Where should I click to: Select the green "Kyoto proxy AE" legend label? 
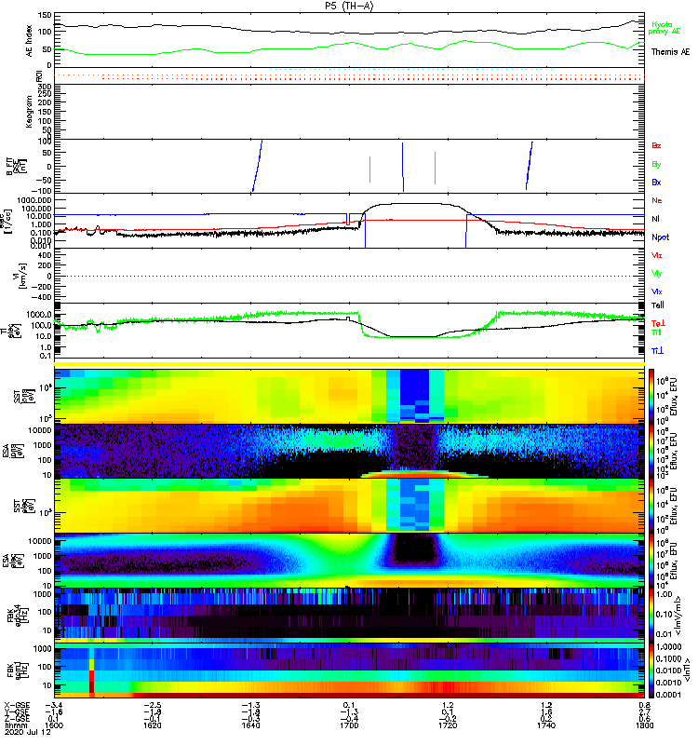pos(664,28)
